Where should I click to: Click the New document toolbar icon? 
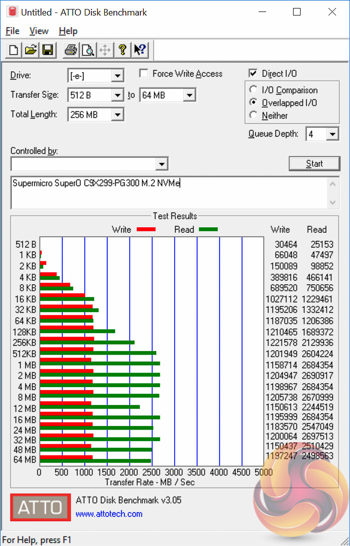[x=13, y=50]
